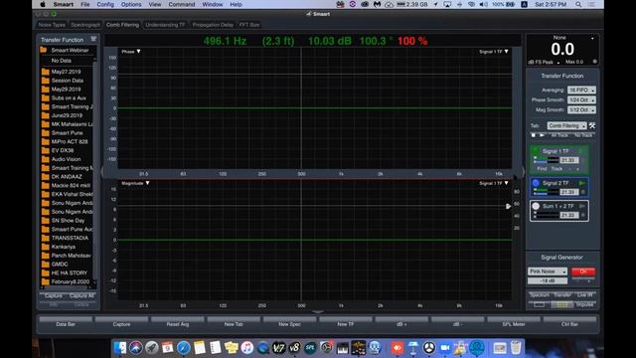This screenshot has width=636, height=358.
Task: Switch to the Propagation Delay tab
Action: (213, 25)
